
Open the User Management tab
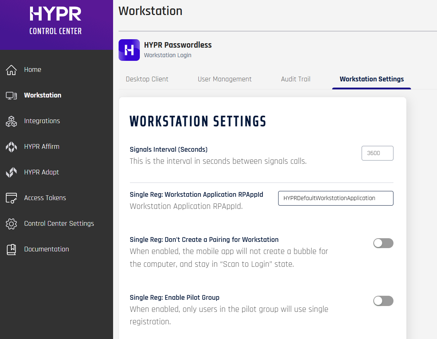point(224,79)
